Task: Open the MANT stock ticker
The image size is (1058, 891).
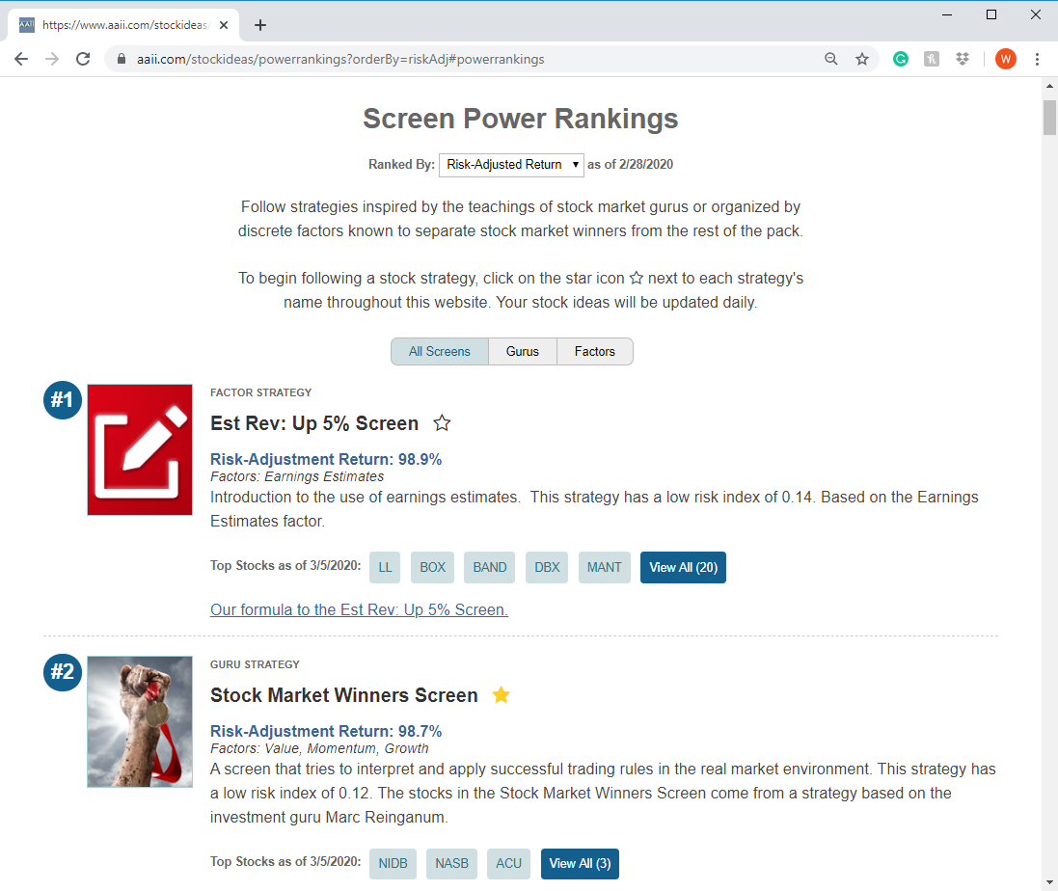Action: tap(605, 567)
